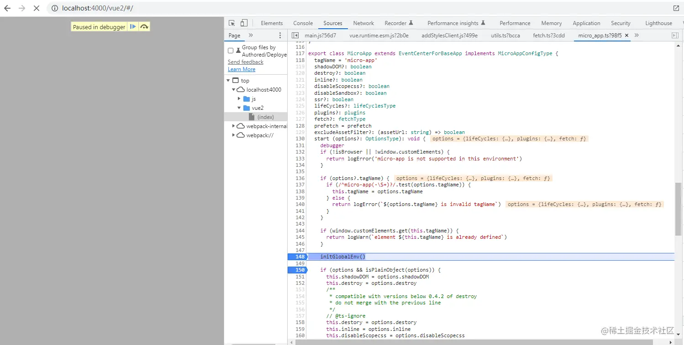Click the Learn More link
Viewport: 684px width, 345px height.
pos(242,69)
